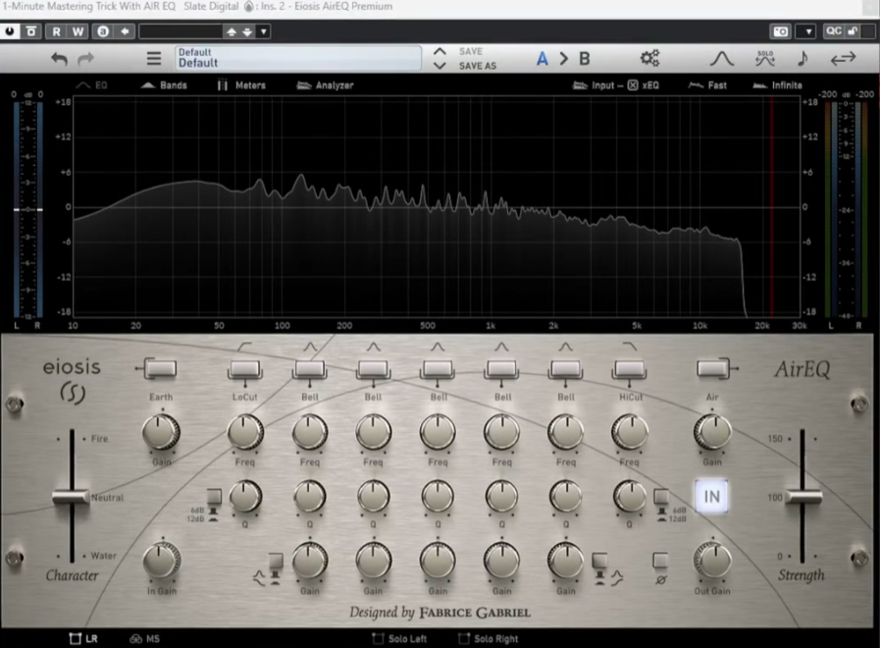This screenshot has height=648, width=880.
Task: Click the R read automation button
Action: pyautogui.click(x=56, y=31)
